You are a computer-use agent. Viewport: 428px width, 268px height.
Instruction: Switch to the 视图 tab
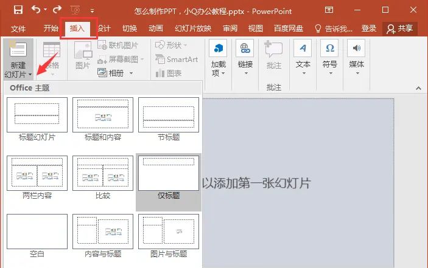[x=256, y=29]
